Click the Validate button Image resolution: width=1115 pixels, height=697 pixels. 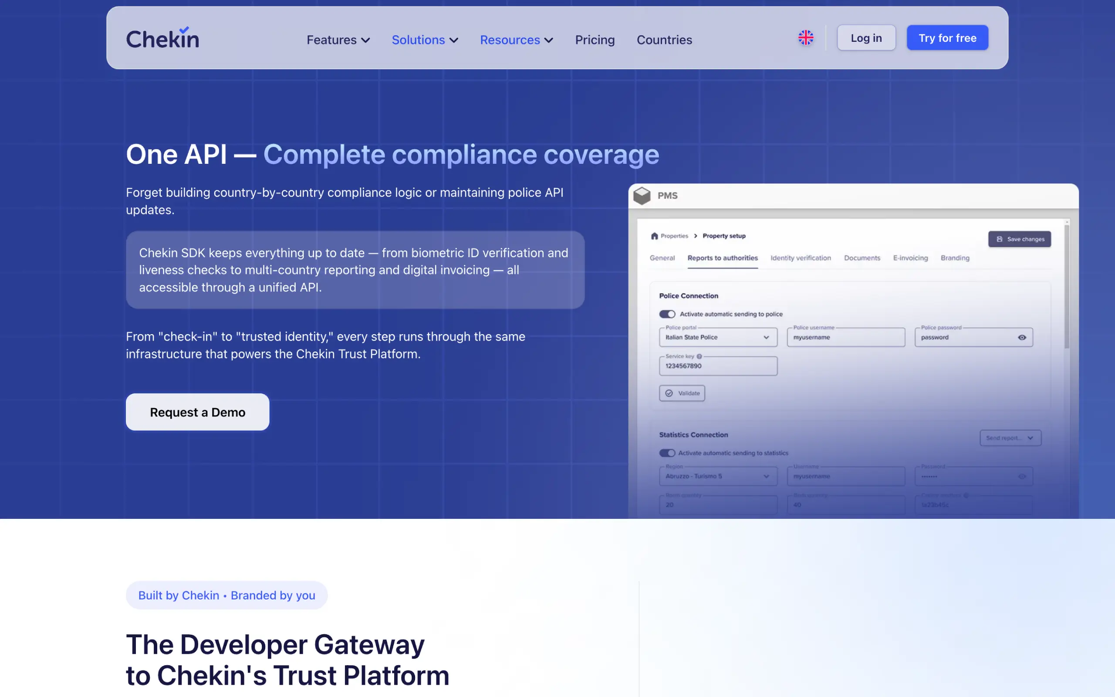682,393
